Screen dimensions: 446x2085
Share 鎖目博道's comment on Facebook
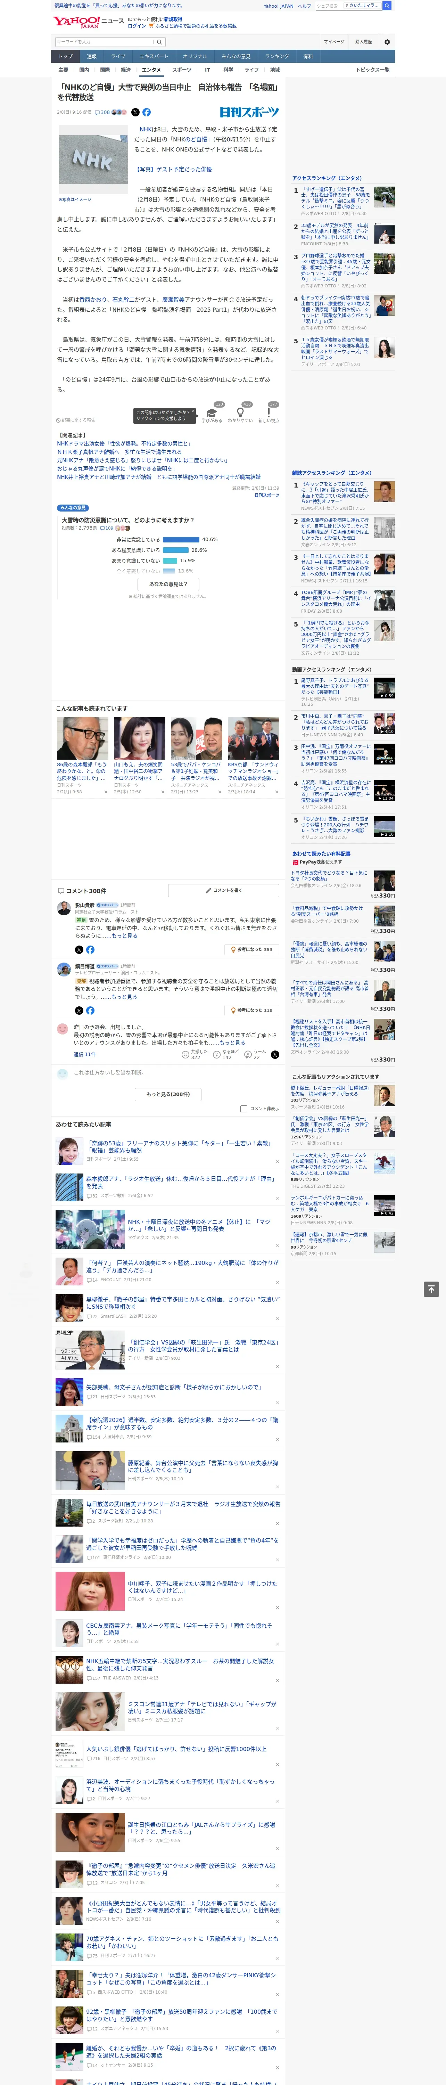click(90, 1010)
